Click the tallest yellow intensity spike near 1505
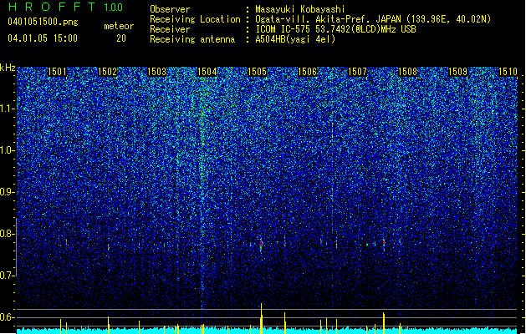Image resolution: width=526 pixels, height=334 pixels. [261, 318]
